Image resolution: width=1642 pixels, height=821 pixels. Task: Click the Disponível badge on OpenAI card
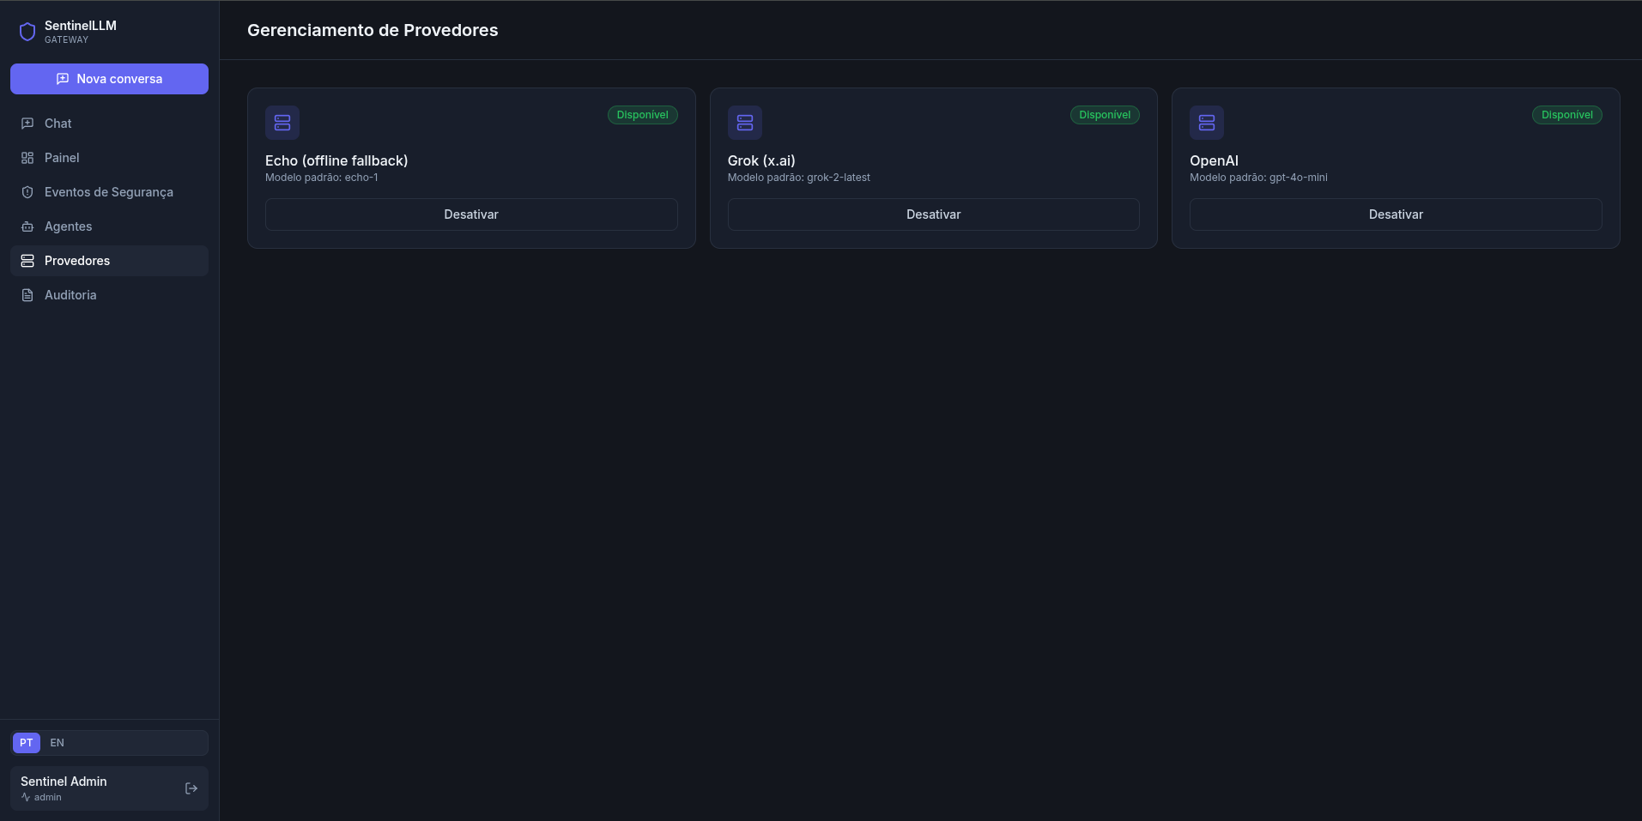(x=1567, y=115)
